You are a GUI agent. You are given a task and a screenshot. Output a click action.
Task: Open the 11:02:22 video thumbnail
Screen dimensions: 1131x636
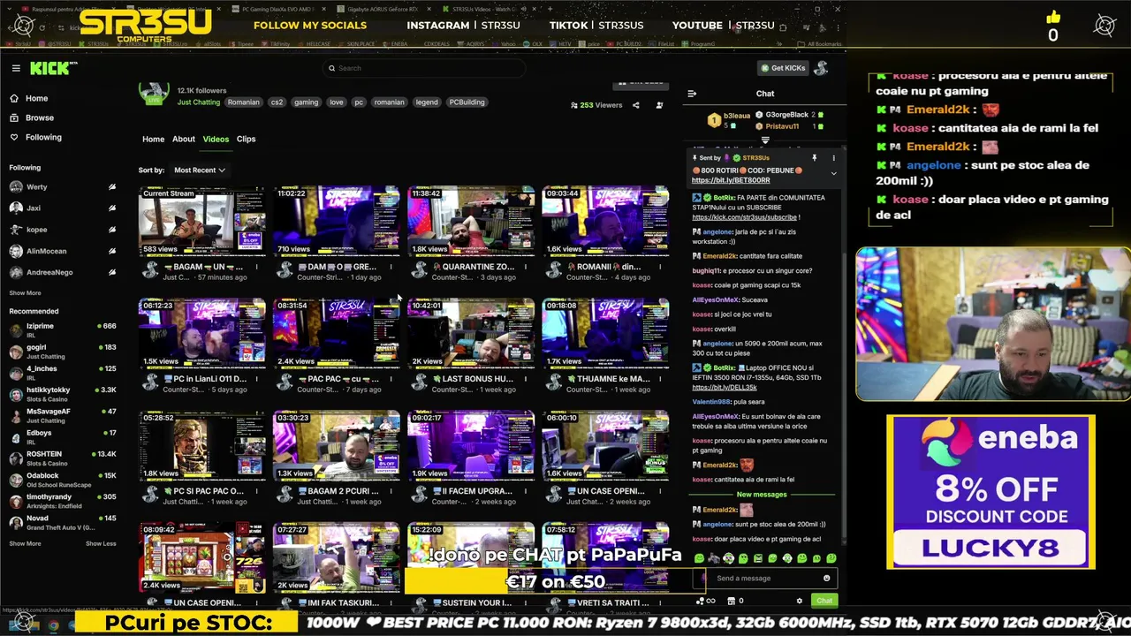pos(336,221)
